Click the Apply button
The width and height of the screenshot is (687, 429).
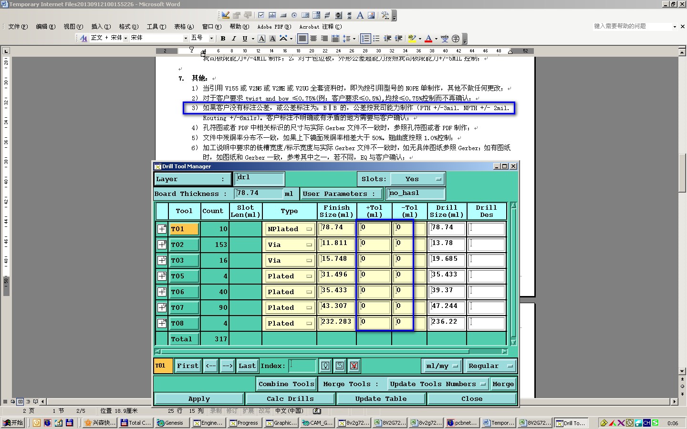click(199, 399)
